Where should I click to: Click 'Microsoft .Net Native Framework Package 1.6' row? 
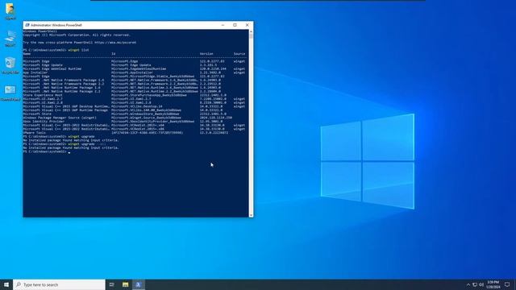(x=134, y=81)
